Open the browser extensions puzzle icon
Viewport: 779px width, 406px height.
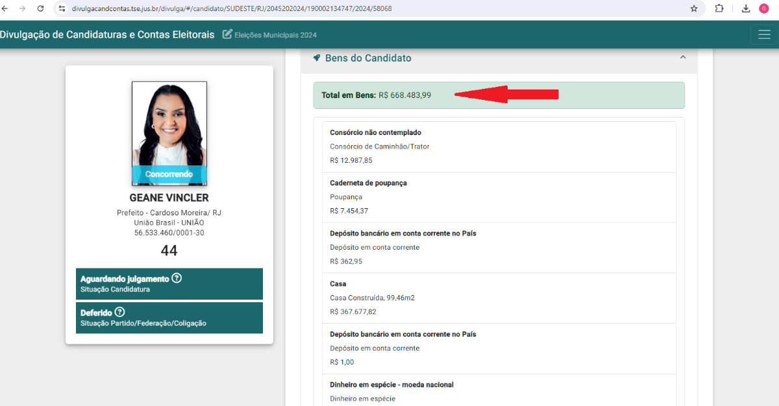(719, 9)
